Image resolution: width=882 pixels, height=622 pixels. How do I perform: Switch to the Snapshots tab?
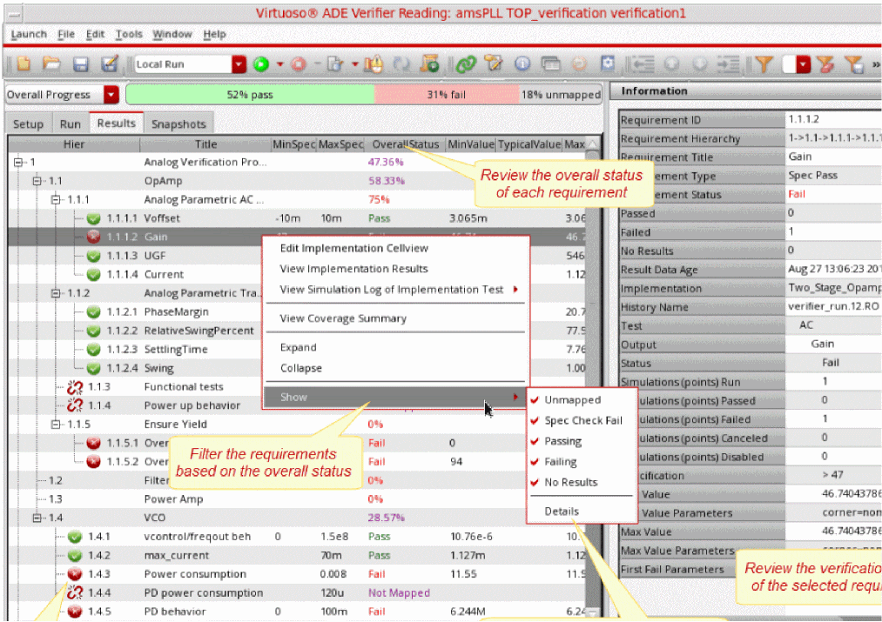(178, 124)
